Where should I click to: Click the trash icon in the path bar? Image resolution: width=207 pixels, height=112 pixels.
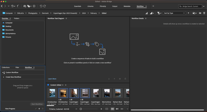coord(204,13)
